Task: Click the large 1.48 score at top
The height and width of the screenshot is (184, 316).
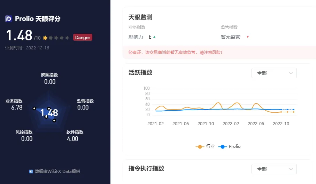Action: [x=19, y=35]
